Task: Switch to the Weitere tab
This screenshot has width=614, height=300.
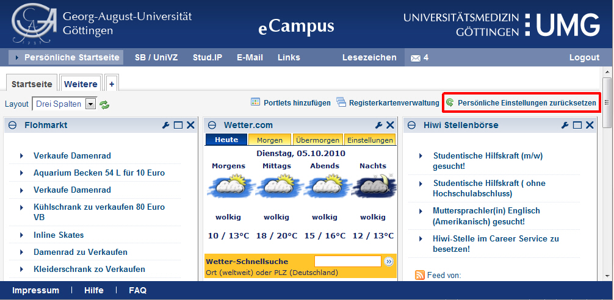Action: point(81,84)
